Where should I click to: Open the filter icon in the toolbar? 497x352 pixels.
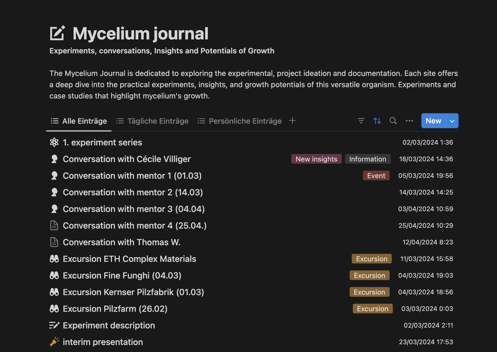[x=361, y=121]
